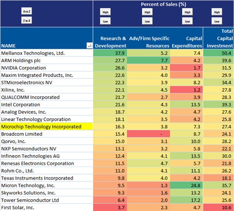The image size is (234, 211).
Task: Click NXP Semiconductors R&D value 13.1
Action: coord(110,149)
